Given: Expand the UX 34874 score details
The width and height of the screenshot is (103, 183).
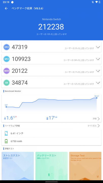Looking at the screenshot, I should coord(98,83).
